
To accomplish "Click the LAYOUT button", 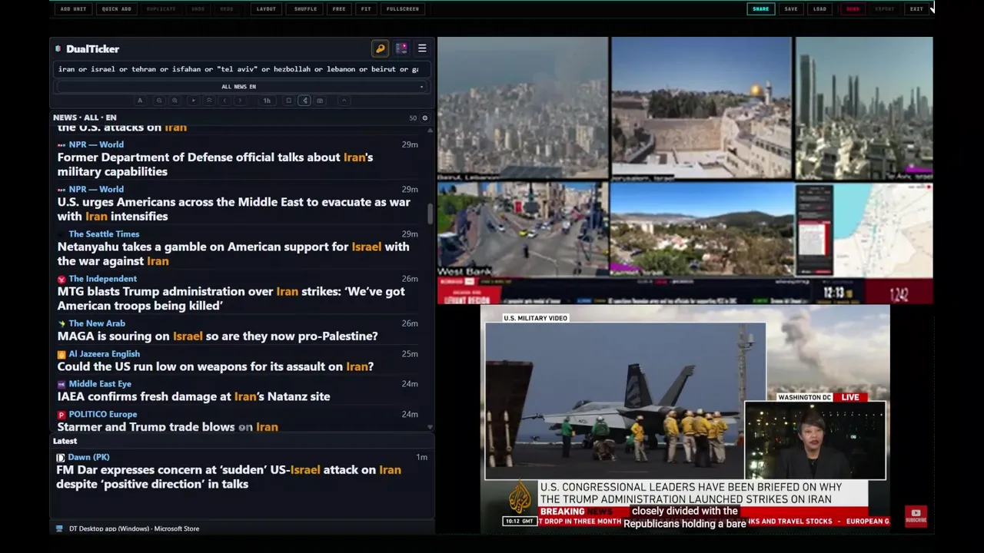I will (266, 9).
